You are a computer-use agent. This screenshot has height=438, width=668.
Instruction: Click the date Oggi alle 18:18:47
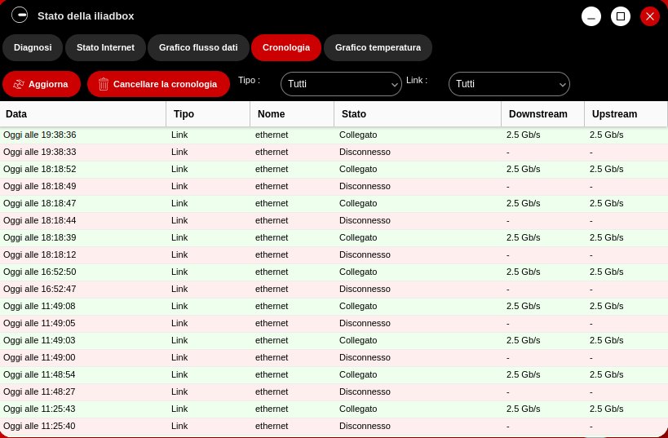point(40,203)
